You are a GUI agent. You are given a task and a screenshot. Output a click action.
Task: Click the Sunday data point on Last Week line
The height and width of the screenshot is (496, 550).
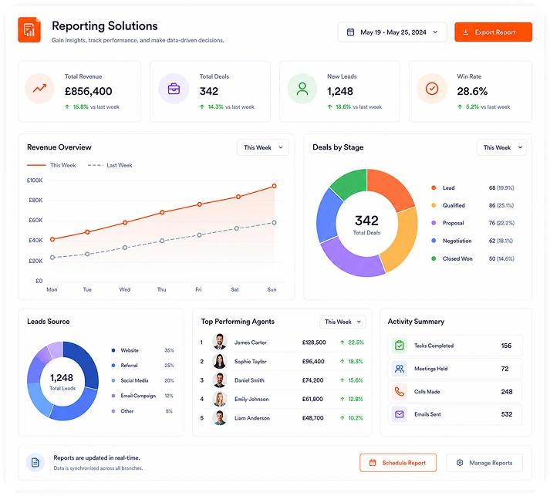click(x=274, y=222)
